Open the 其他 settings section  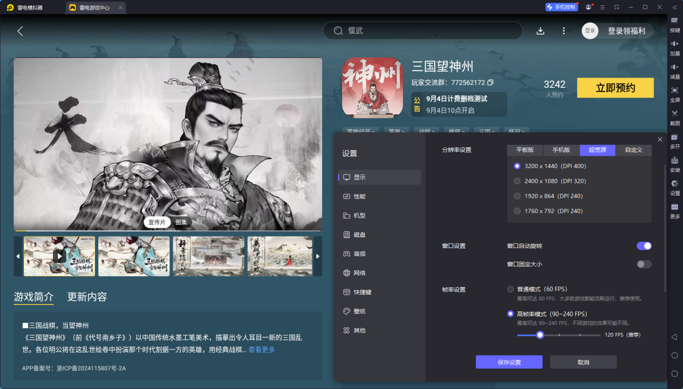[x=379, y=330]
